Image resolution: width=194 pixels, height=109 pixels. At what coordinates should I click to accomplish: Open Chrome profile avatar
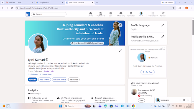tap(187, 8)
